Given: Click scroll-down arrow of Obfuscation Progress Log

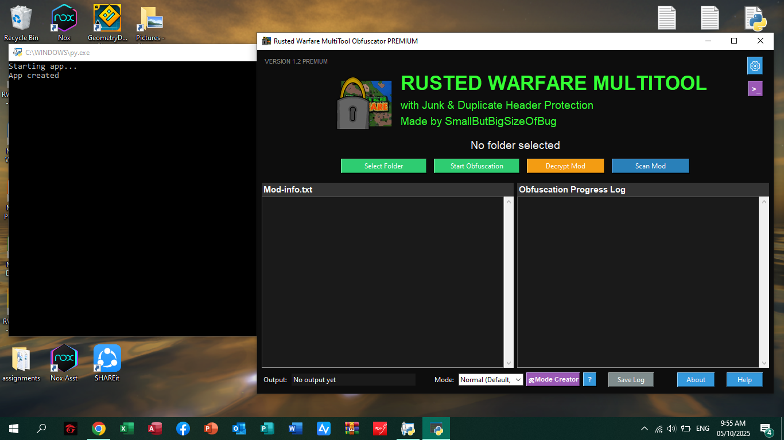Looking at the screenshot, I should [764, 363].
